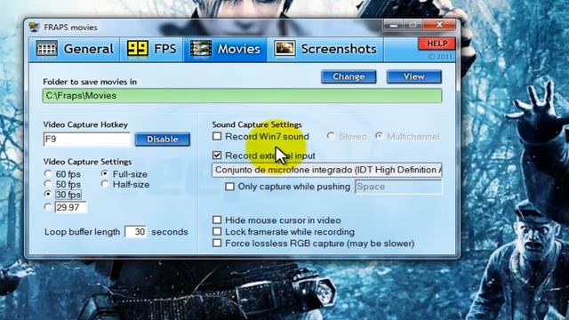Click the 29.97 custom fps field
The height and width of the screenshot is (320, 569).
(70, 207)
